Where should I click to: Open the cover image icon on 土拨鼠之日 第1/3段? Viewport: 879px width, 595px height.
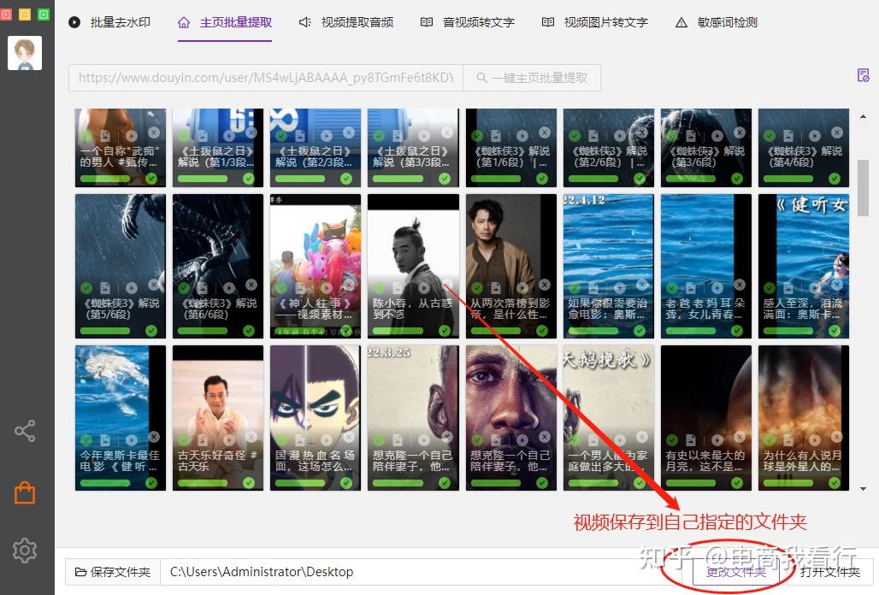tap(203, 136)
